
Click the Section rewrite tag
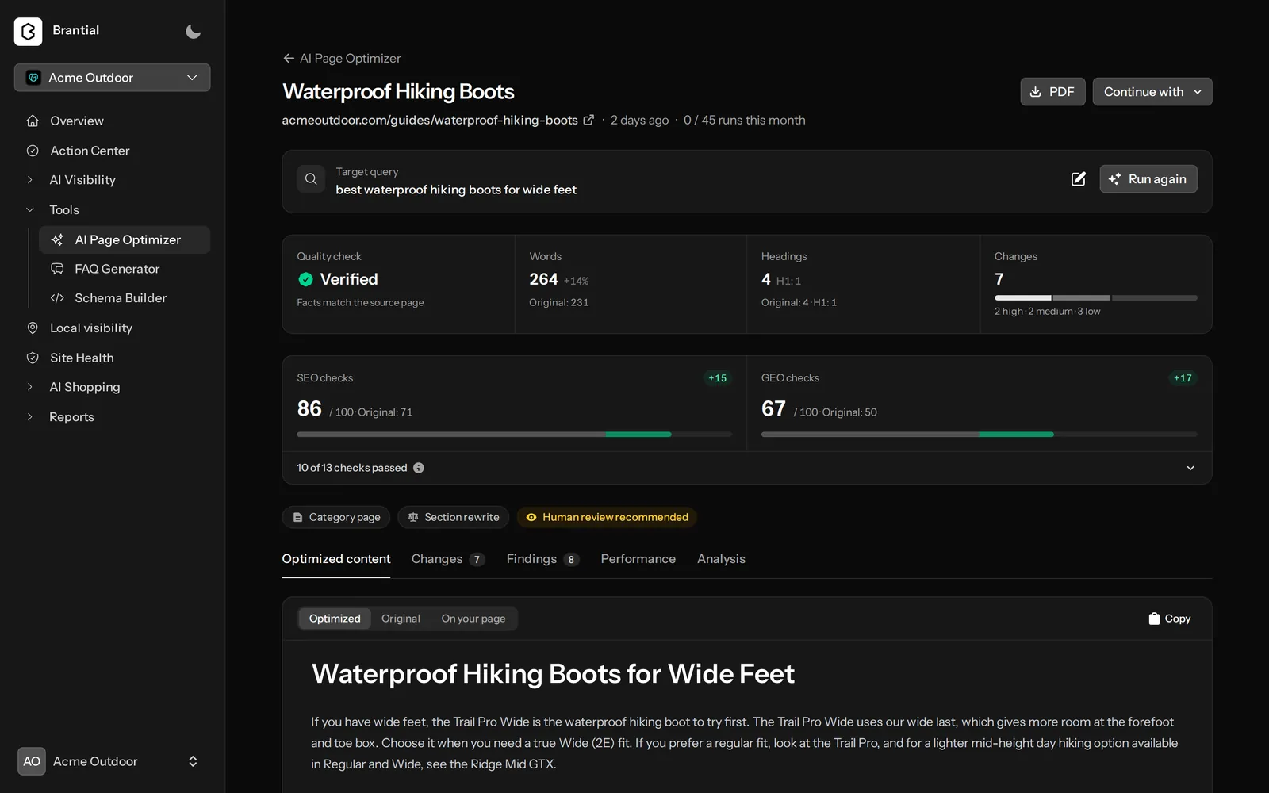coord(454,517)
